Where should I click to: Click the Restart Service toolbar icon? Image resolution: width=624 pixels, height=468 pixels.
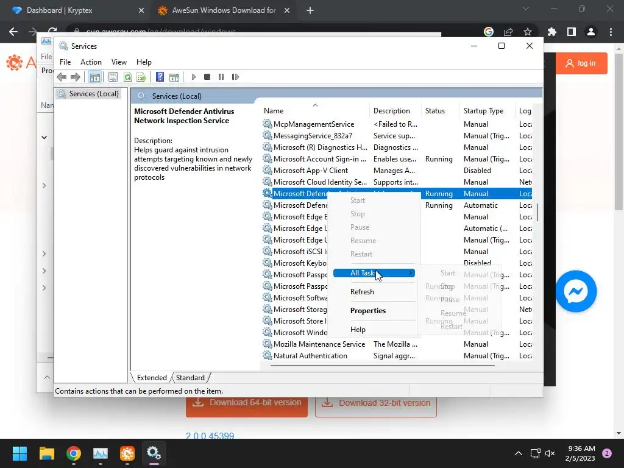point(235,77)
